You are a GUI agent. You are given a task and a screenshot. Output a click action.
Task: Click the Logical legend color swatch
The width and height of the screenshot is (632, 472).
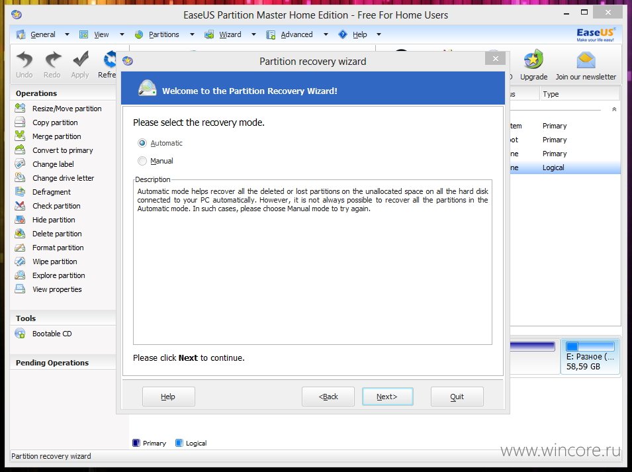pos(179,443)
